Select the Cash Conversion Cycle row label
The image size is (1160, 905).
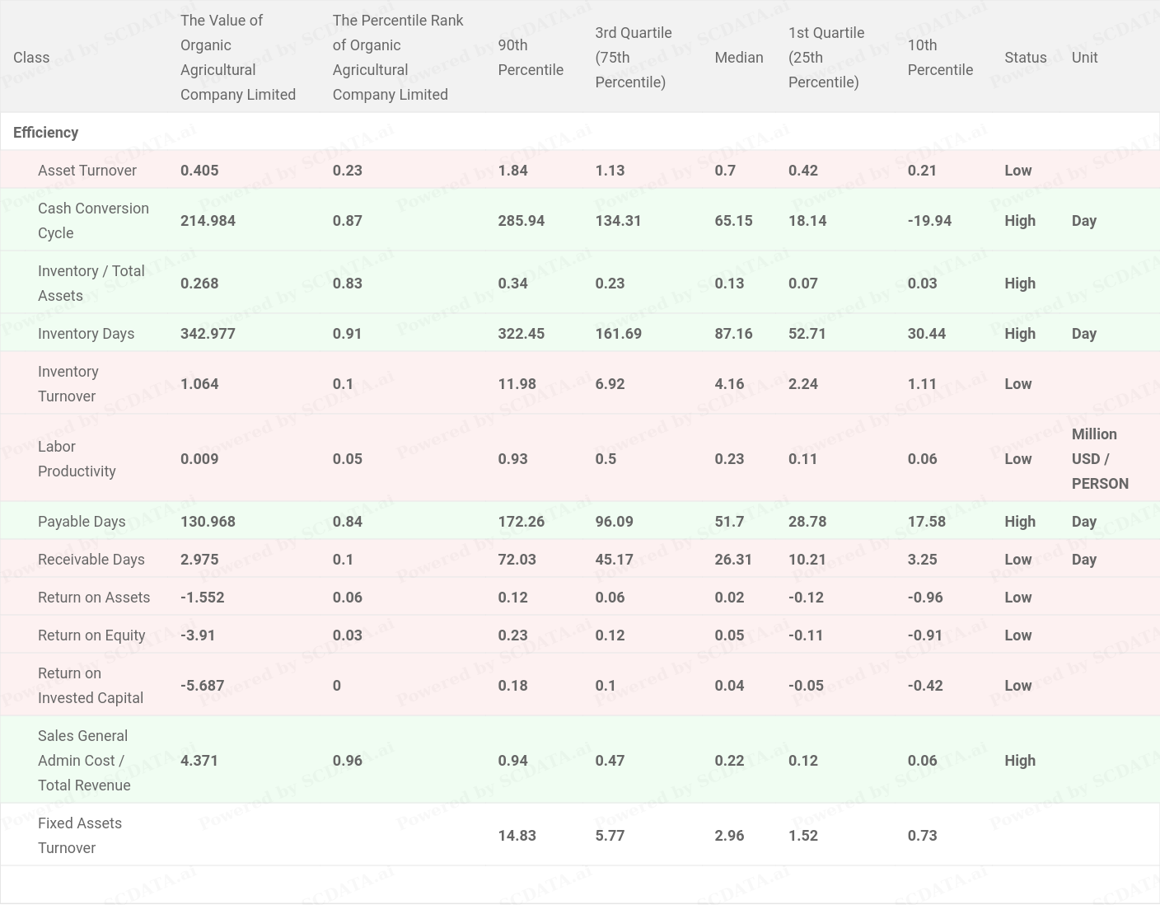93,220
